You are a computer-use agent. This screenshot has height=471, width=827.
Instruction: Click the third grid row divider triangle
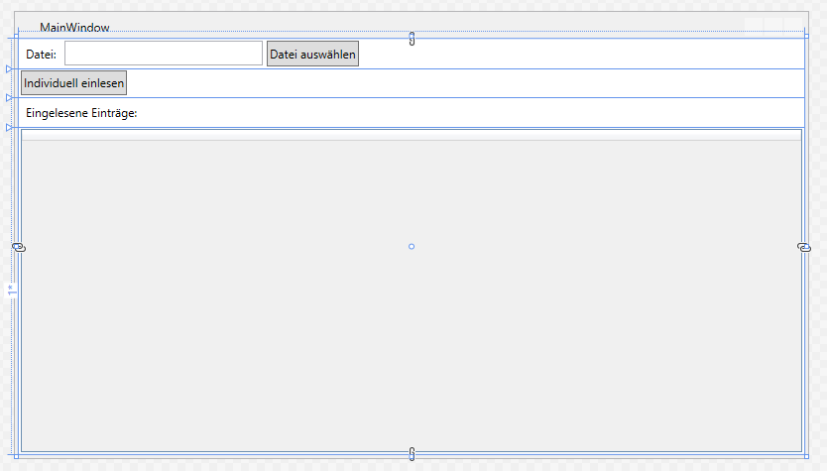pos(9,127)
